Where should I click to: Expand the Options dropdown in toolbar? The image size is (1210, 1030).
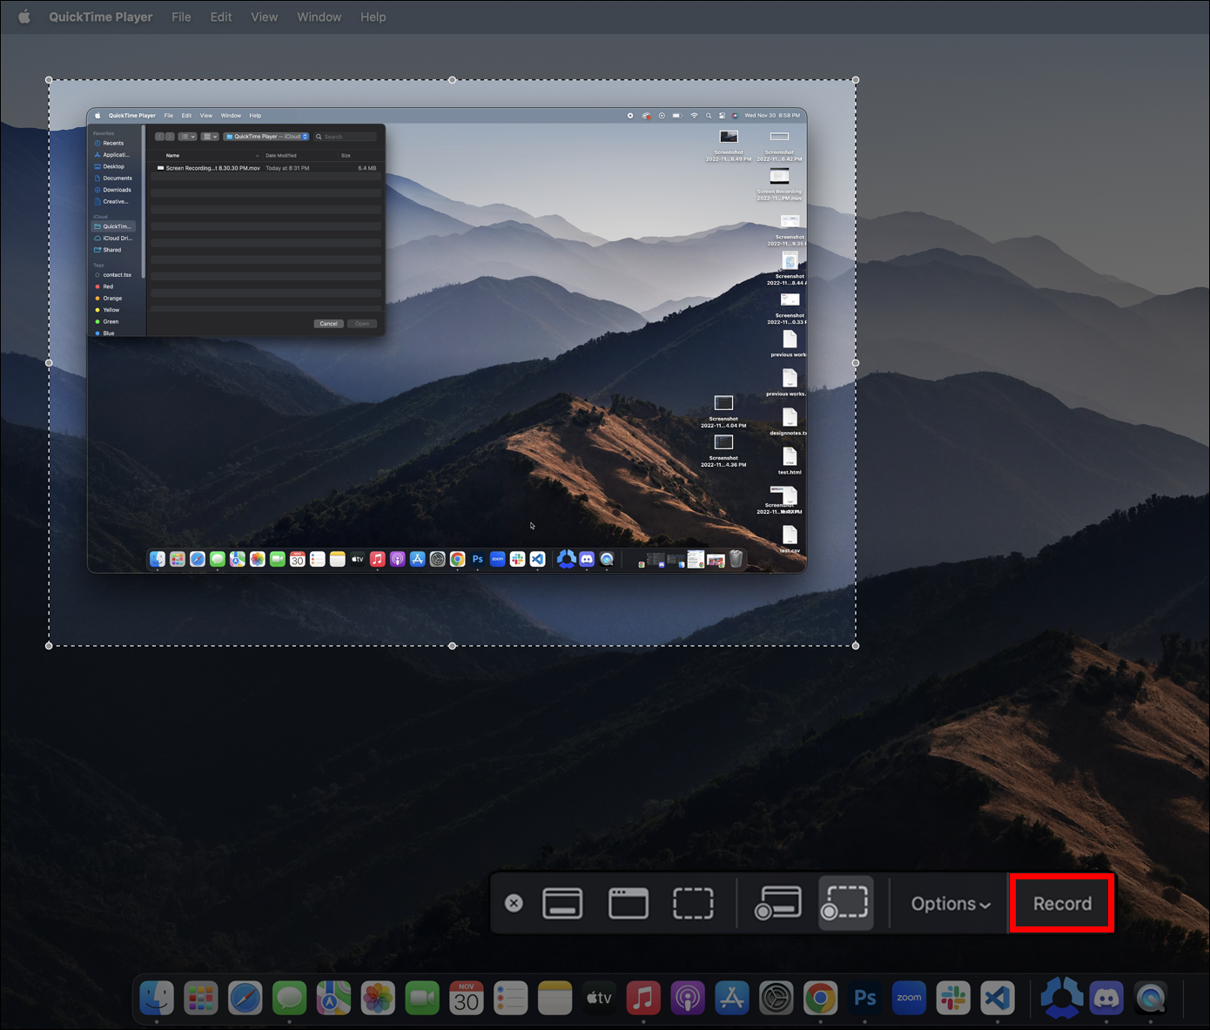(951, 904)
